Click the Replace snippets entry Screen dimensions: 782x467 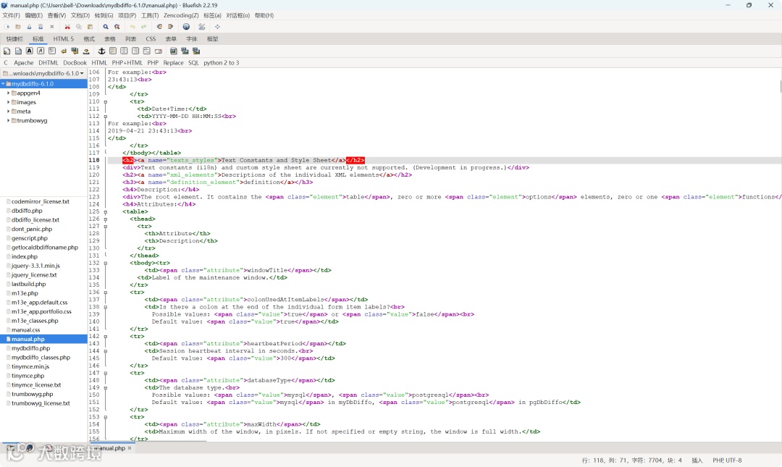tap(173, 63)
